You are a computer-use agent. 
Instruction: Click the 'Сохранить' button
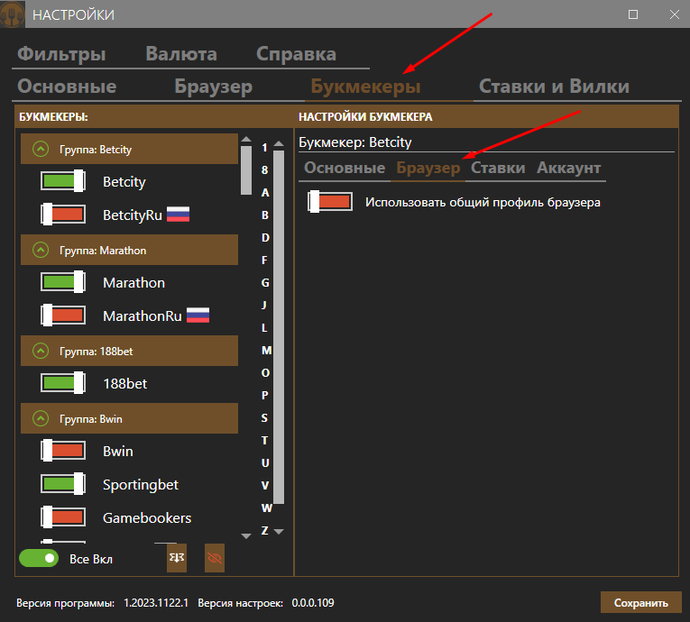click(x=640, y=603)
